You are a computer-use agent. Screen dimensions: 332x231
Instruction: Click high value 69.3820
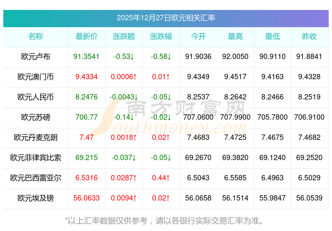click(x=235, y=157)
